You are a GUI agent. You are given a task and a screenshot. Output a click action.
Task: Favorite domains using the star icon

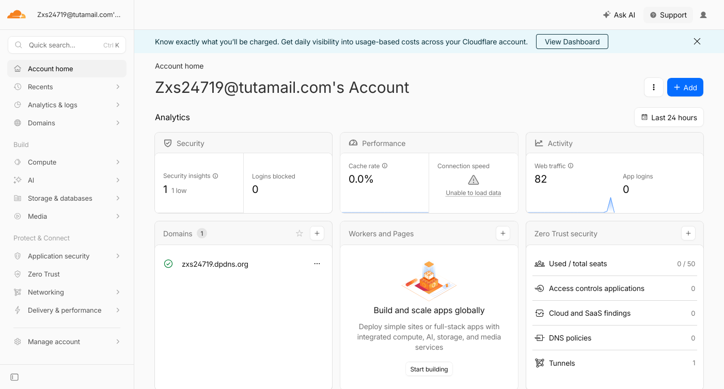click(300, 234)
